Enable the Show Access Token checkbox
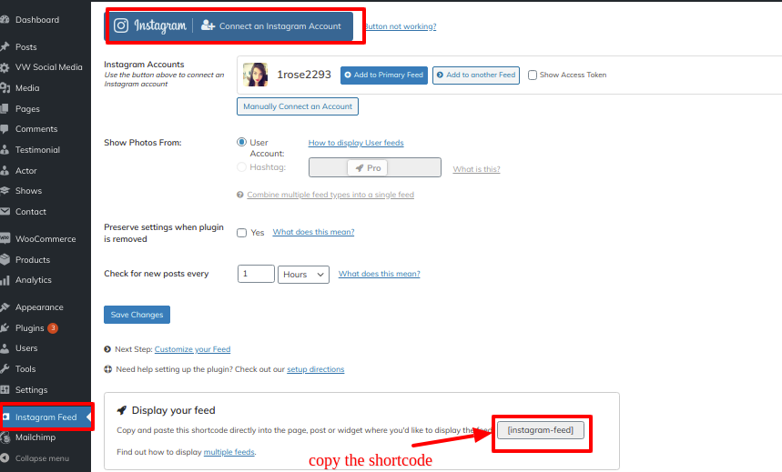Viewport: 782px width, 472px height. [x=533, y=75]
